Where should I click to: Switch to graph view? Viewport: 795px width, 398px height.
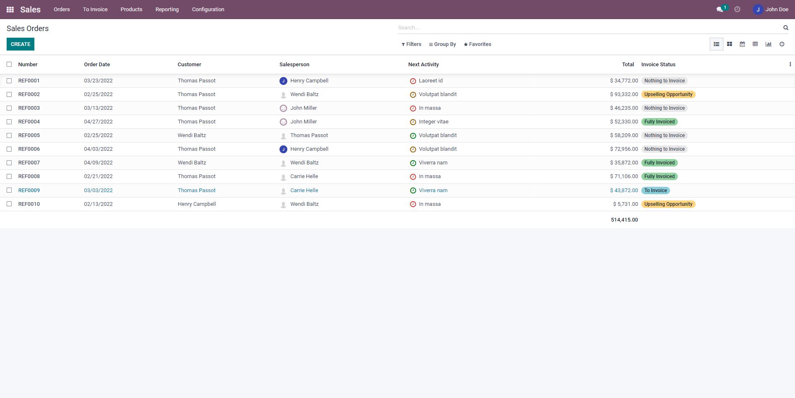768,44
